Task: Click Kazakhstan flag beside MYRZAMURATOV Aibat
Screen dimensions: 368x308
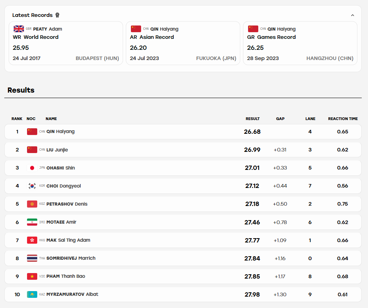Action: (x=32, y=295)
